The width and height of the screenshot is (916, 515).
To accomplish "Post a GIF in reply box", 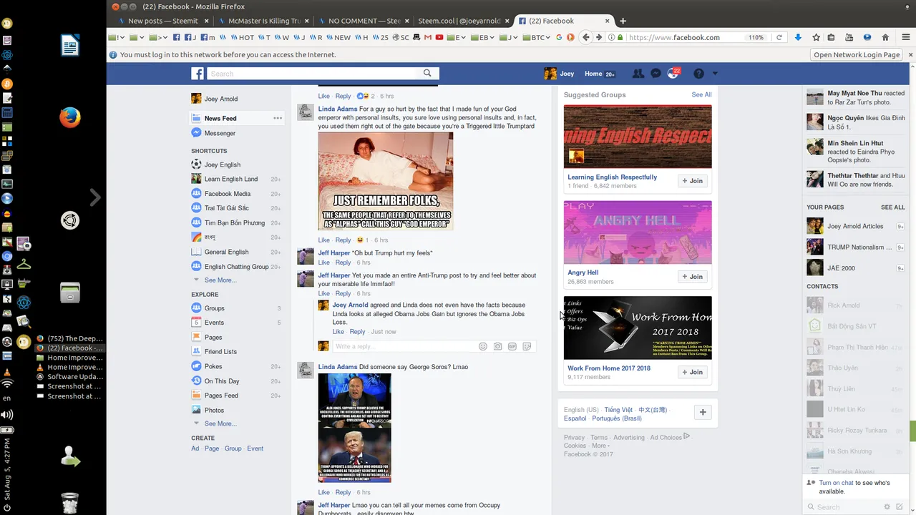I will (x=512, y=346).
